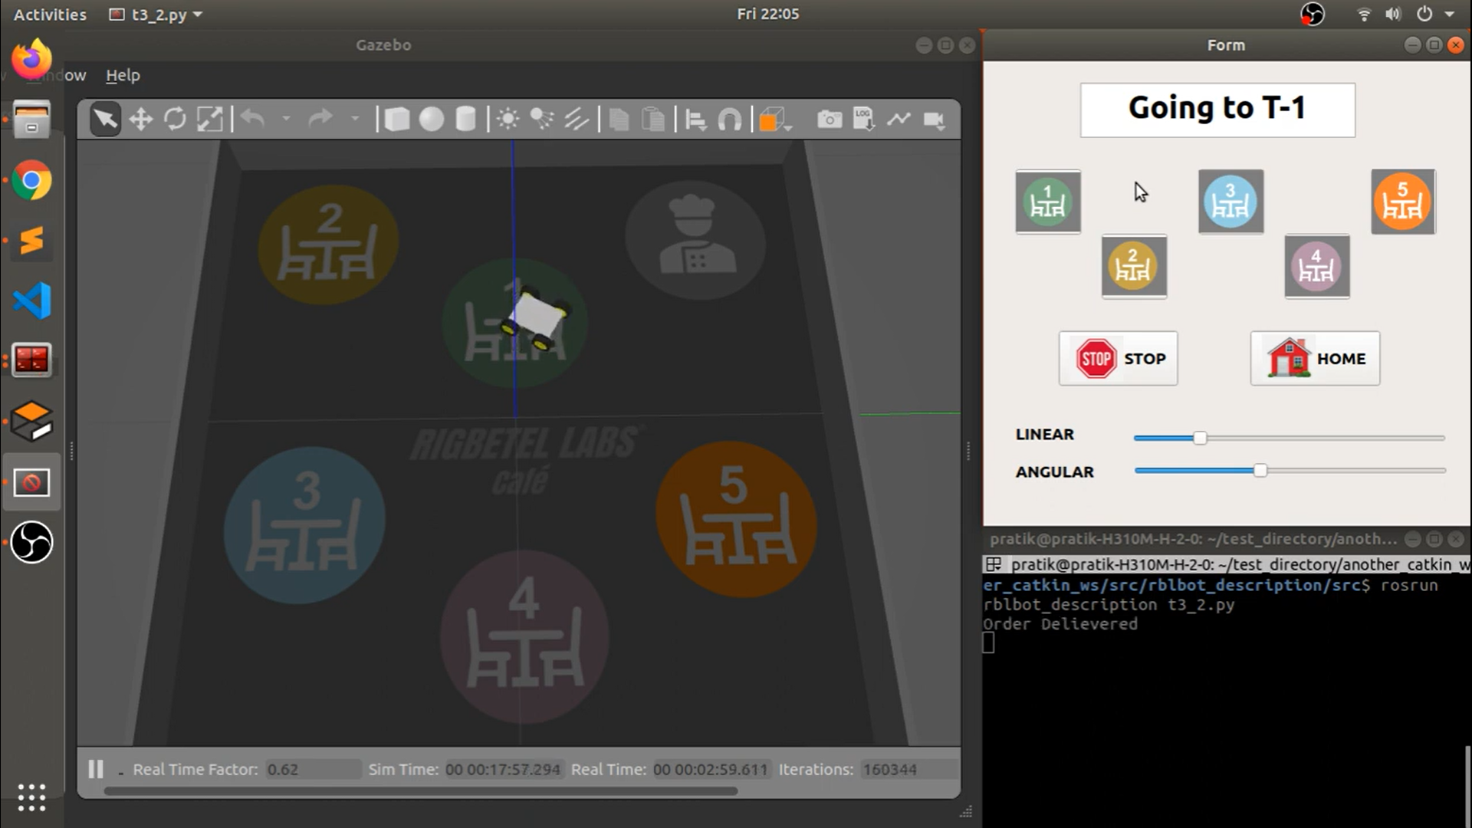The height and width of the screenshot is (828, 1472).
Task: Click the Wi-Fi icon in top bar
Action: point(1364,14)
